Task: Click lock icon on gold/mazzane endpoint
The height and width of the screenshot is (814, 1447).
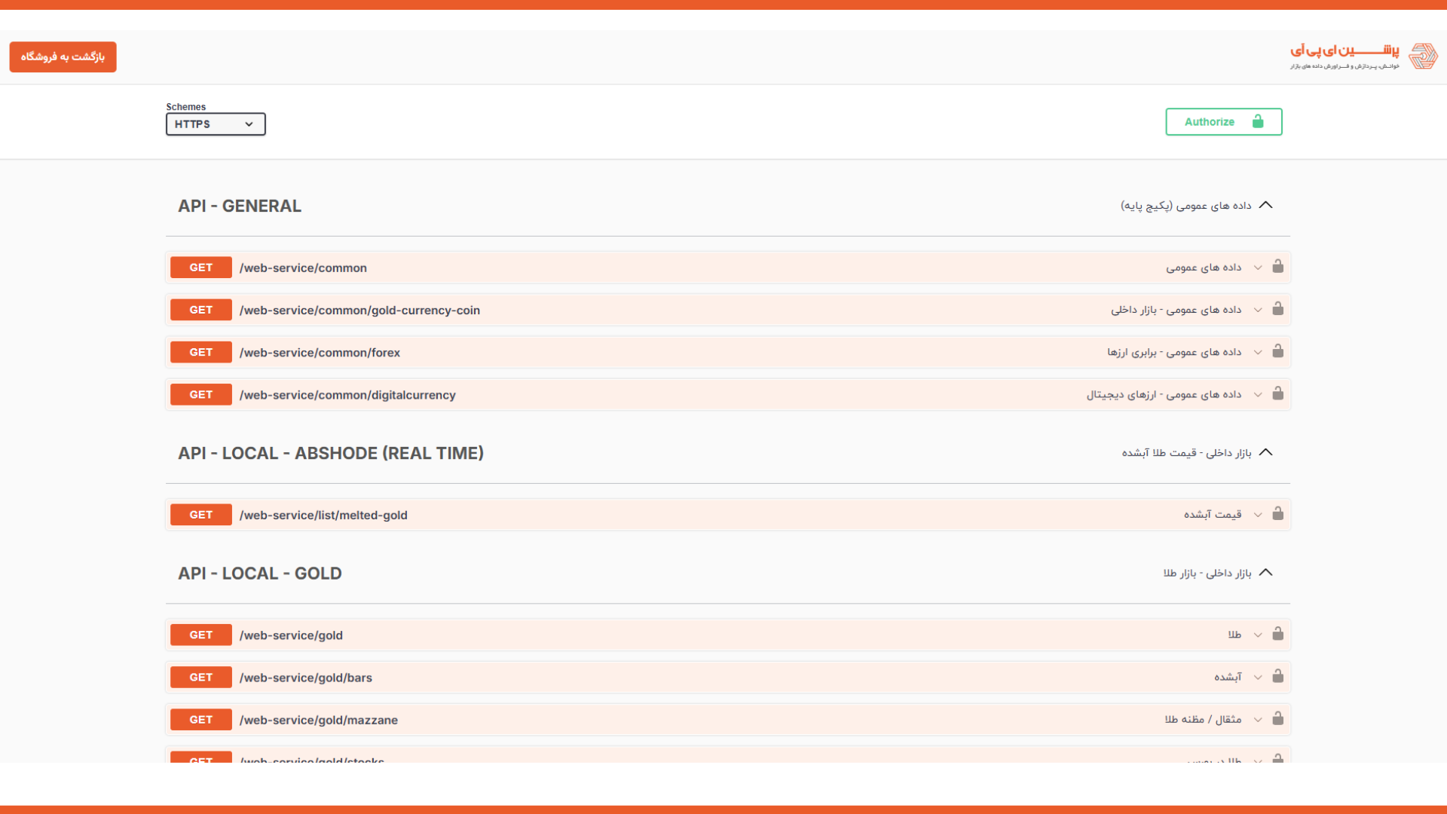Action: [1277, 718]
